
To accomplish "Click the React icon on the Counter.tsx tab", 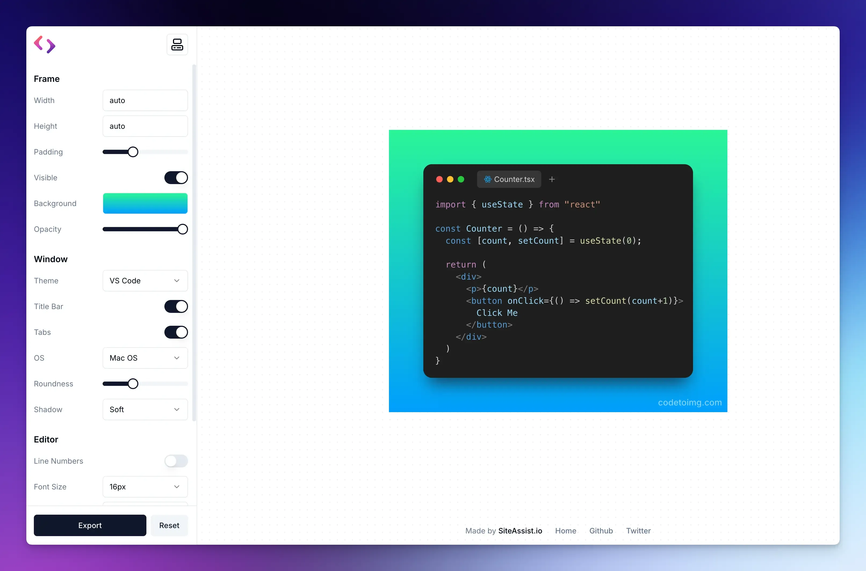I will (488, 179).
